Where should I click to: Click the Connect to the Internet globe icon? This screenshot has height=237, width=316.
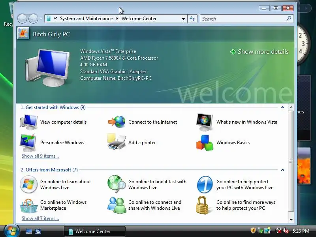117,122
